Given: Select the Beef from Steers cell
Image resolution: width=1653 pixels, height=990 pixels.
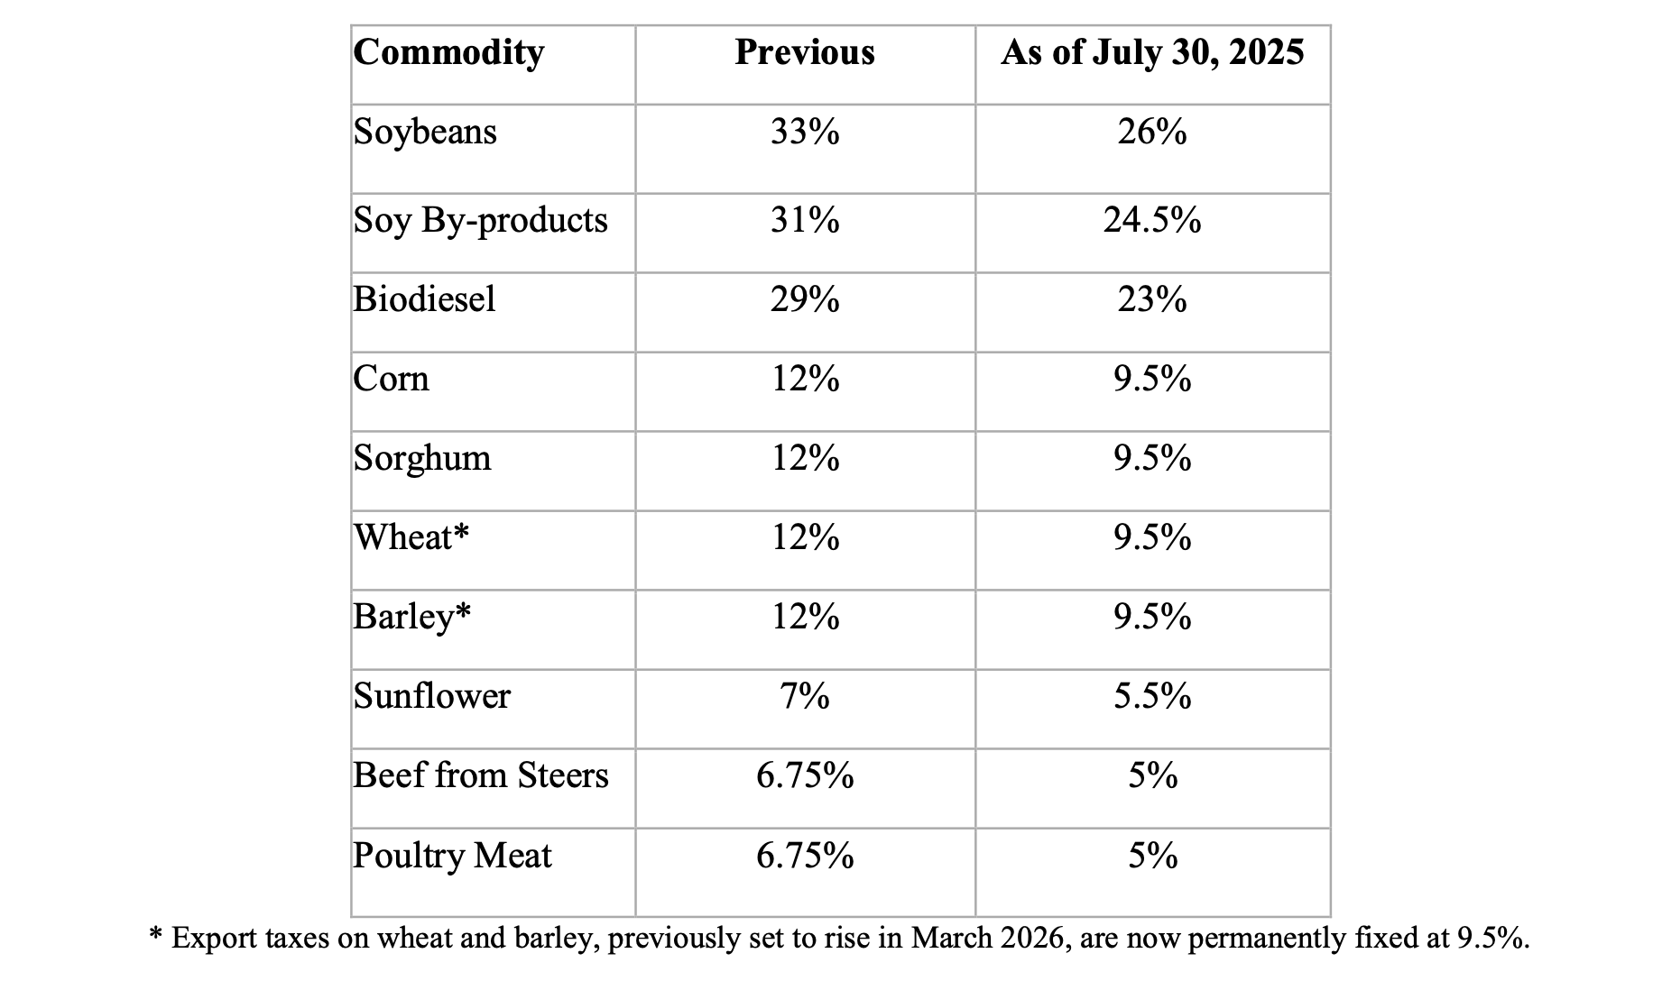Looking at the screenshot, I should coord(481,775).
